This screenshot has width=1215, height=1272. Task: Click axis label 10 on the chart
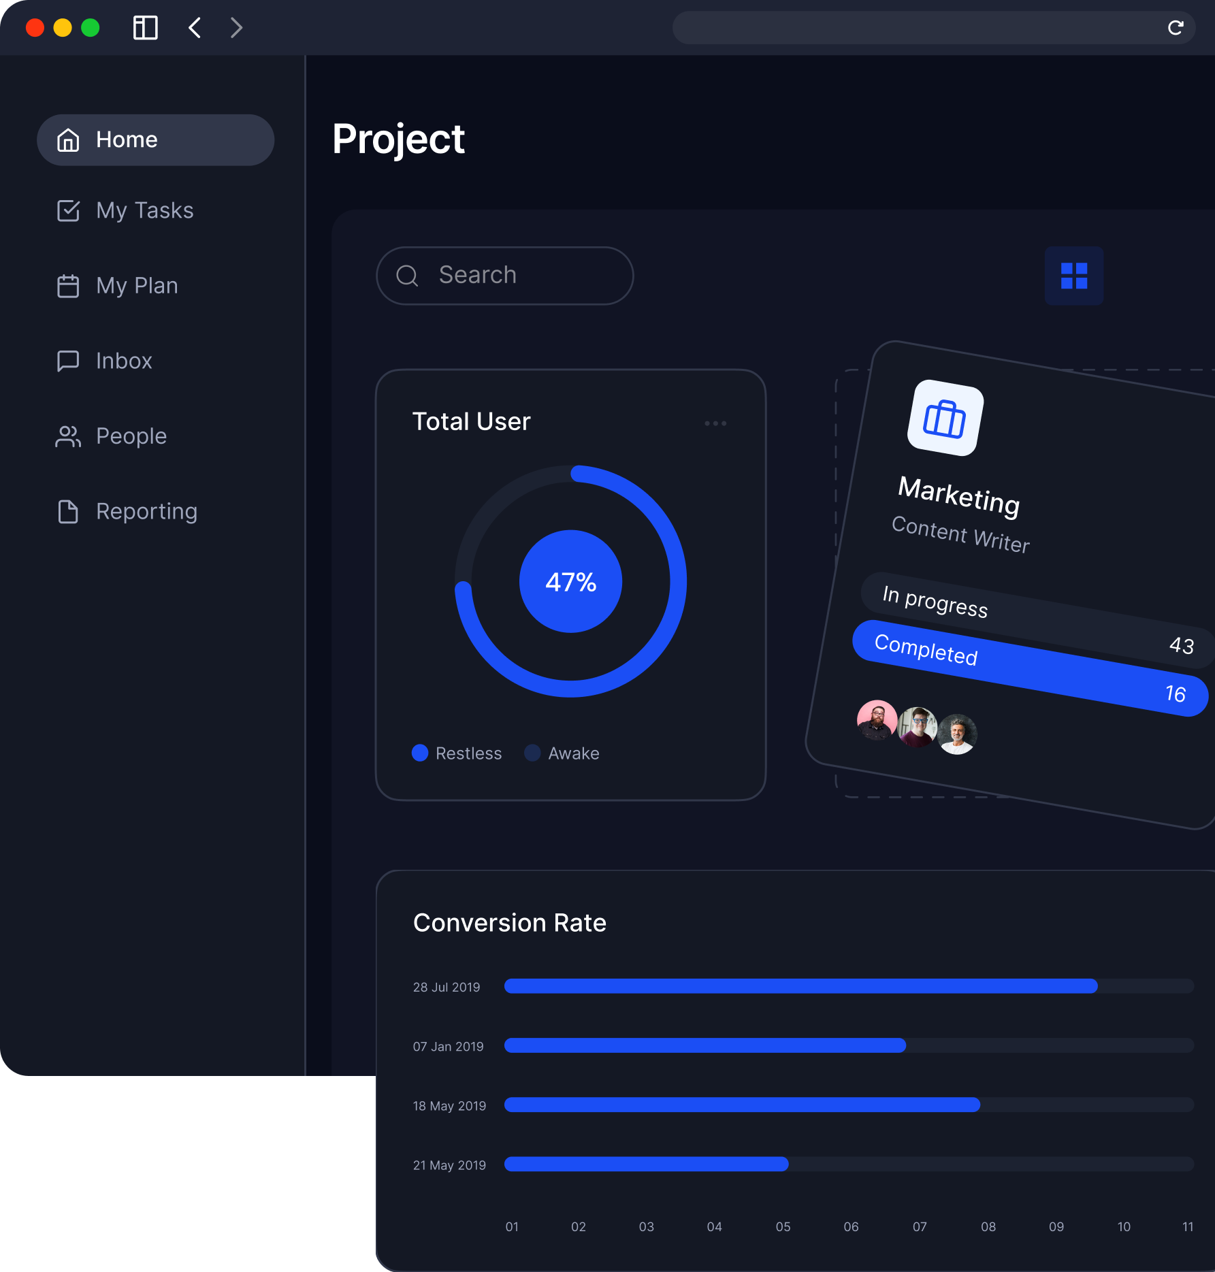tap(1124, 1226)
